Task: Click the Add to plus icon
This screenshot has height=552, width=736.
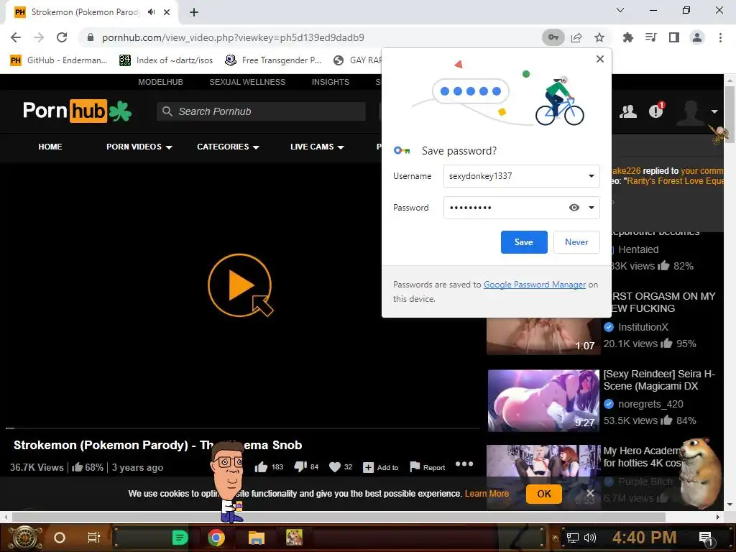Action: 369,467
